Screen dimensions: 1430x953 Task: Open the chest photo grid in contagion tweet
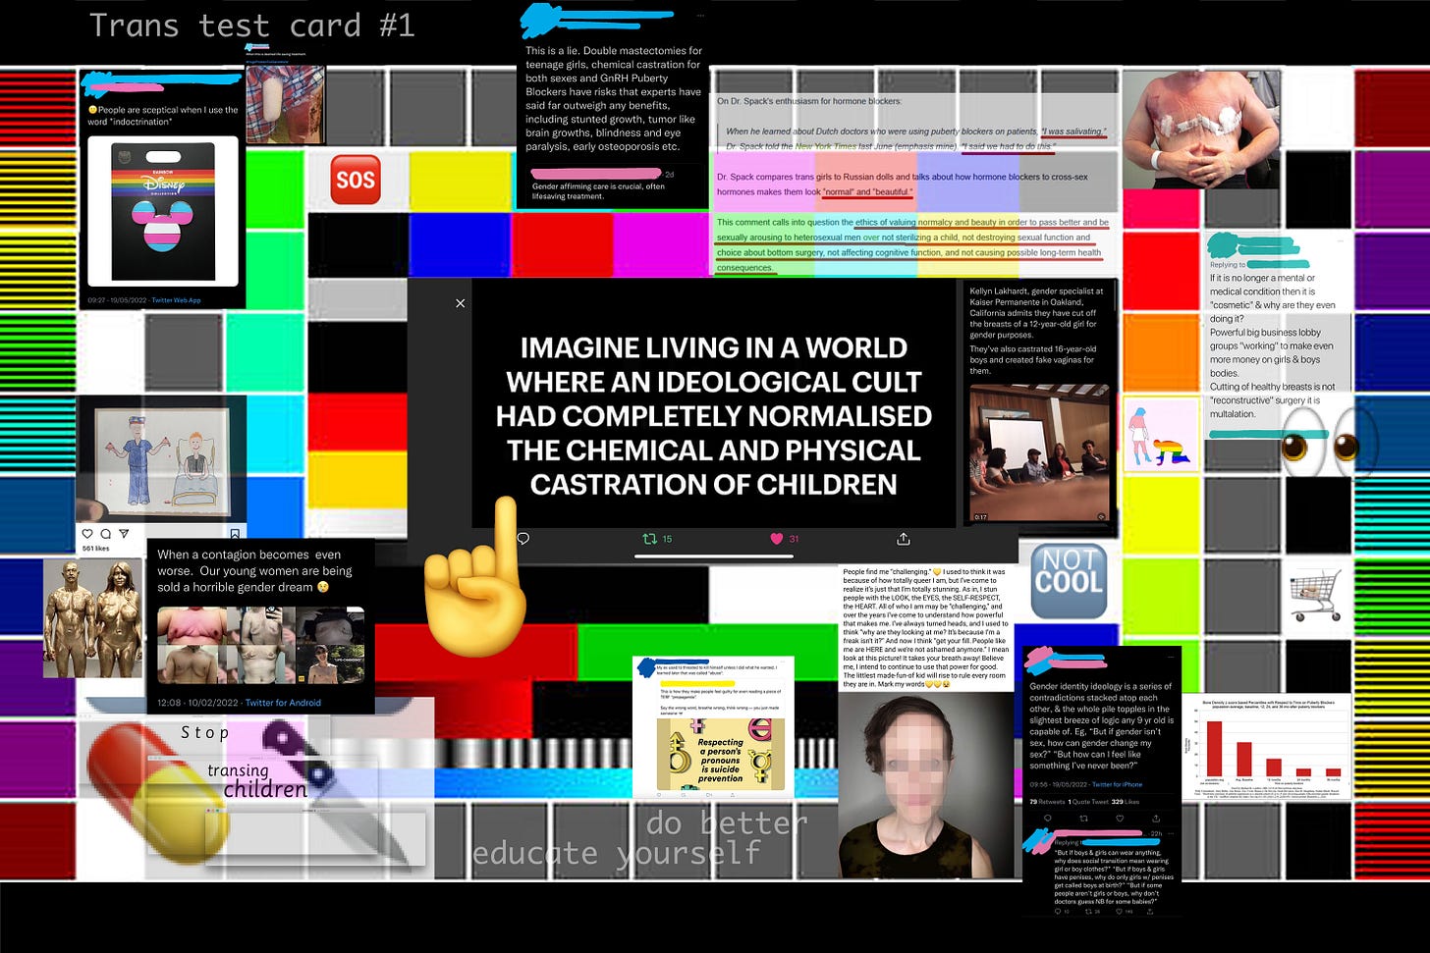pyautogui.click(x=260, y=645)
